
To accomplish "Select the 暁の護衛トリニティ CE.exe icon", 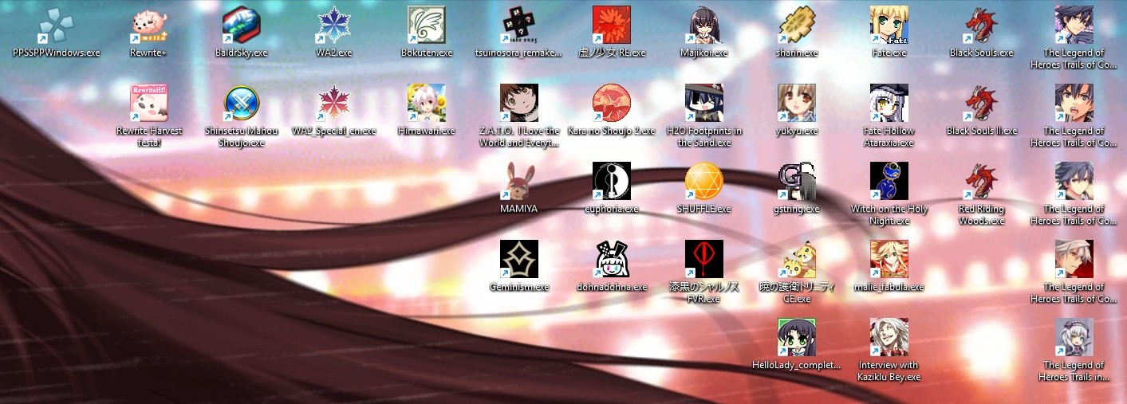I will [x=797, y=260].
